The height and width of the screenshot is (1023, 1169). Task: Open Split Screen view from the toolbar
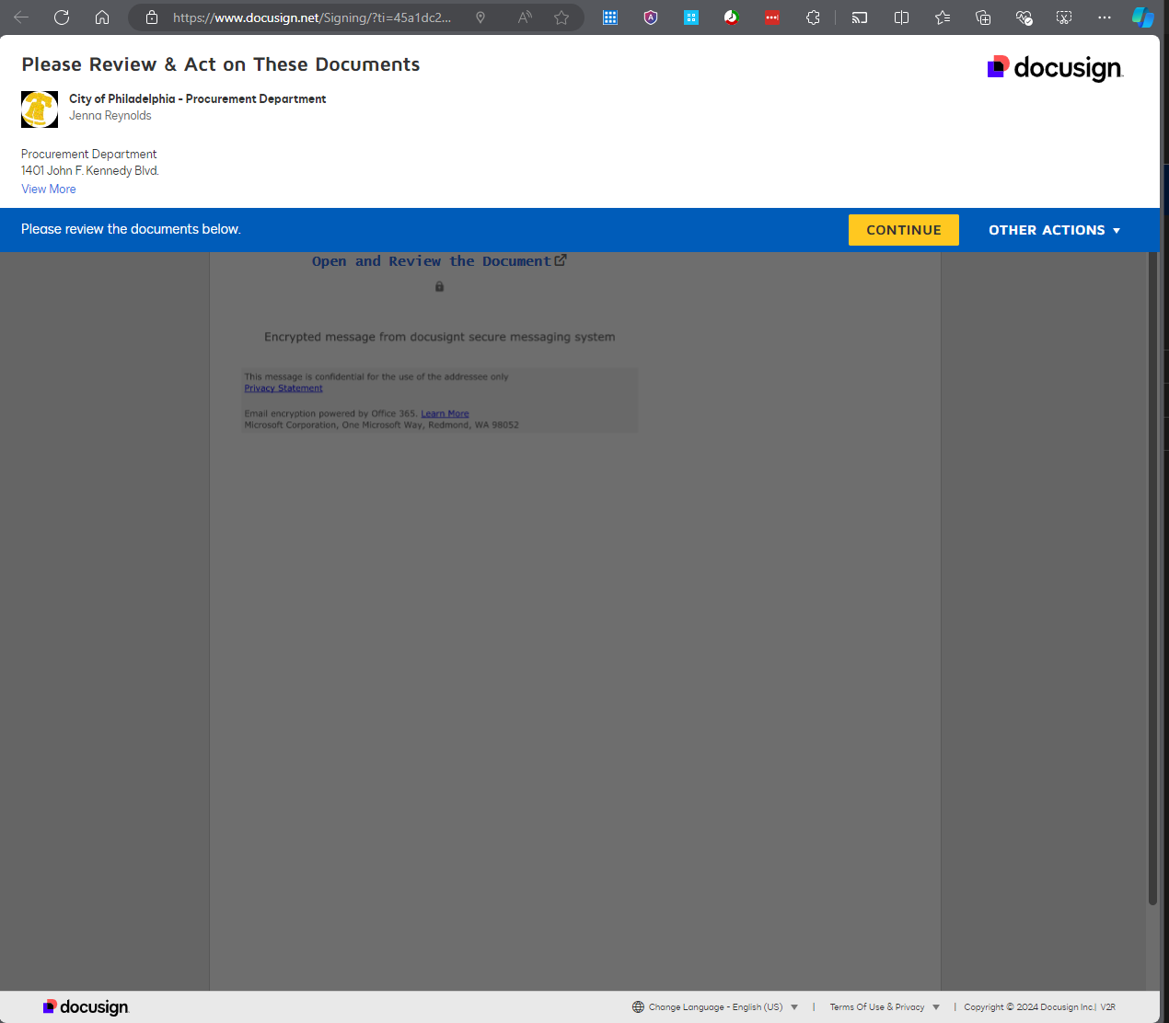(x=901, y=17)
